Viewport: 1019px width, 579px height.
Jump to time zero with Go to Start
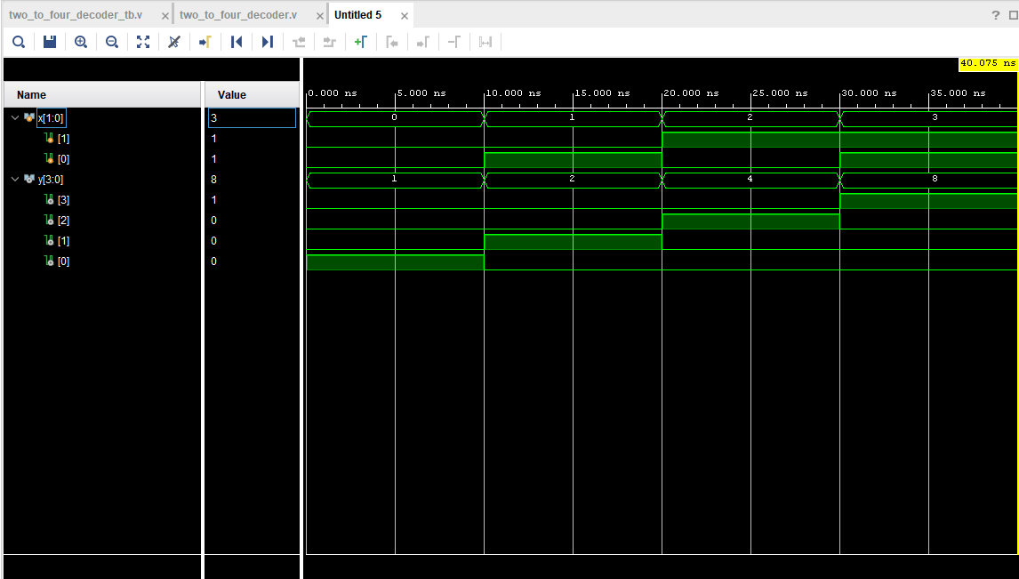pos(237,42)
